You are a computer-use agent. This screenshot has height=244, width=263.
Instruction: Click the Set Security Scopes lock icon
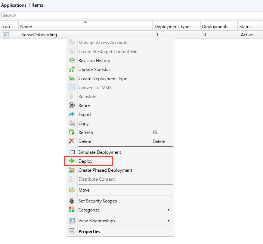72,201
